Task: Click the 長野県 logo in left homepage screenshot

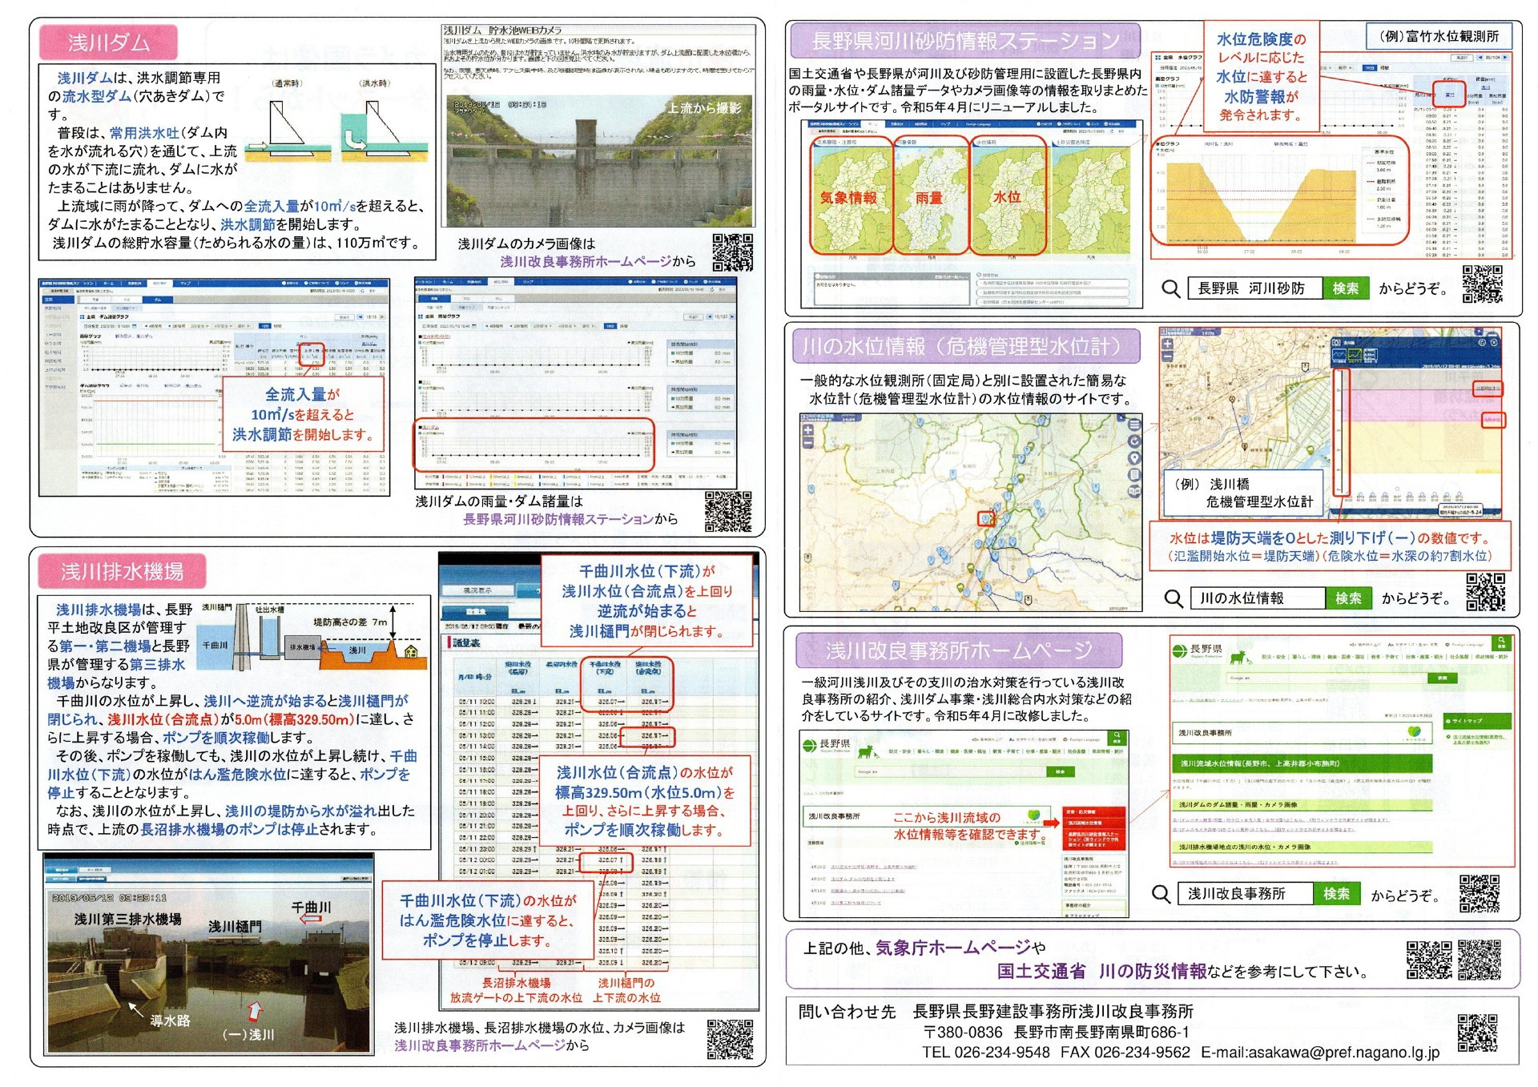Action: 826,744
